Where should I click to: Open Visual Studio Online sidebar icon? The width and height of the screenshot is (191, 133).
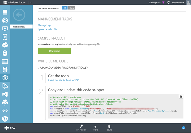click(5, 94)
